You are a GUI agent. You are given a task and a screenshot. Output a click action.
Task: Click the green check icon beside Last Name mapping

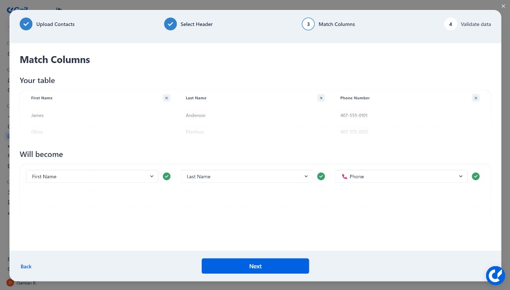click(321, 176)
